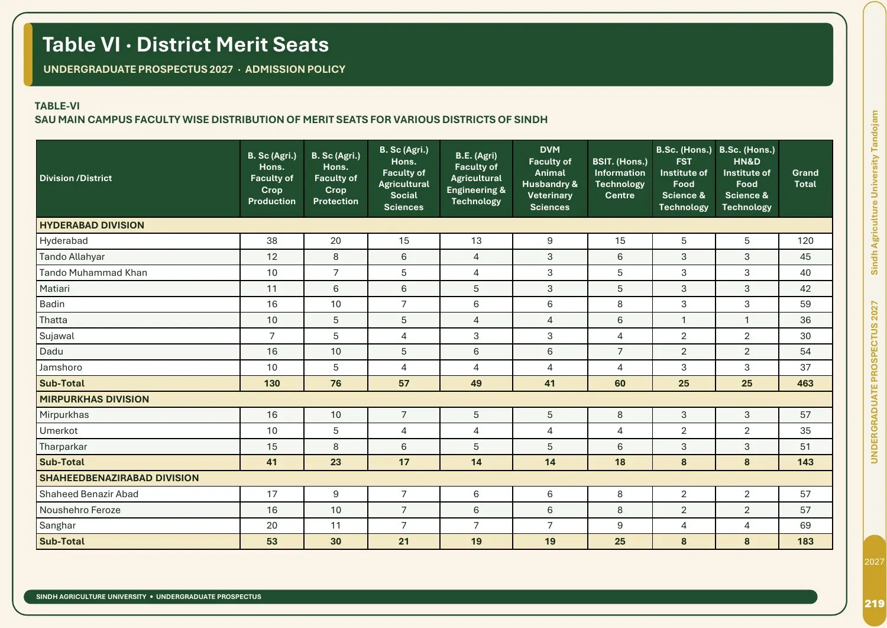
Task: Select the "Shaheed Benazir Abad" district name
Action: 89,494
